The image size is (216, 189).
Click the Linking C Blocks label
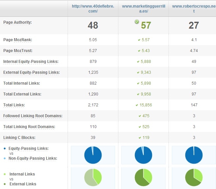tap(19, 138)
